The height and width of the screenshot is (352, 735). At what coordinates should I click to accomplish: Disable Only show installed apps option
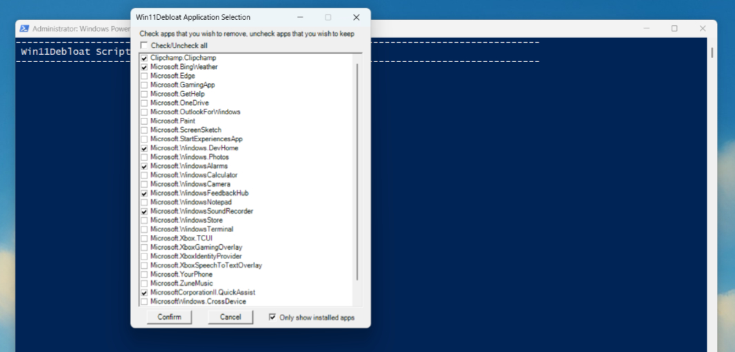(272, 318)
